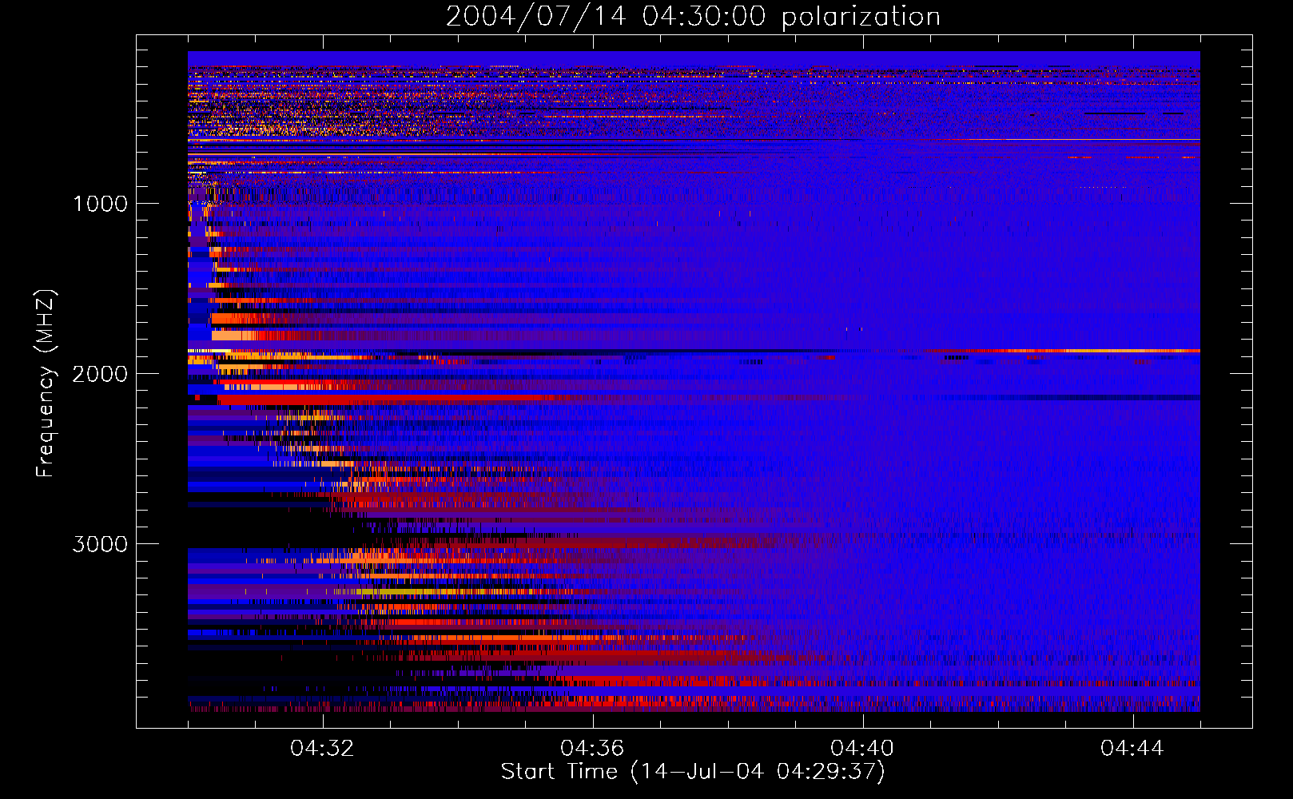This screenshot has height=799, width=1293.
Task: Click the 1000 frequency tick label
Action: [x=100, y=204]
